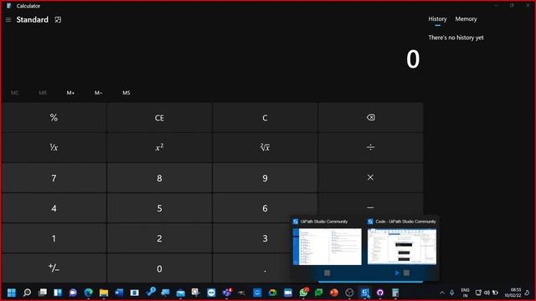
Task: Open the Windows Start menu
Action: point(12,293)
